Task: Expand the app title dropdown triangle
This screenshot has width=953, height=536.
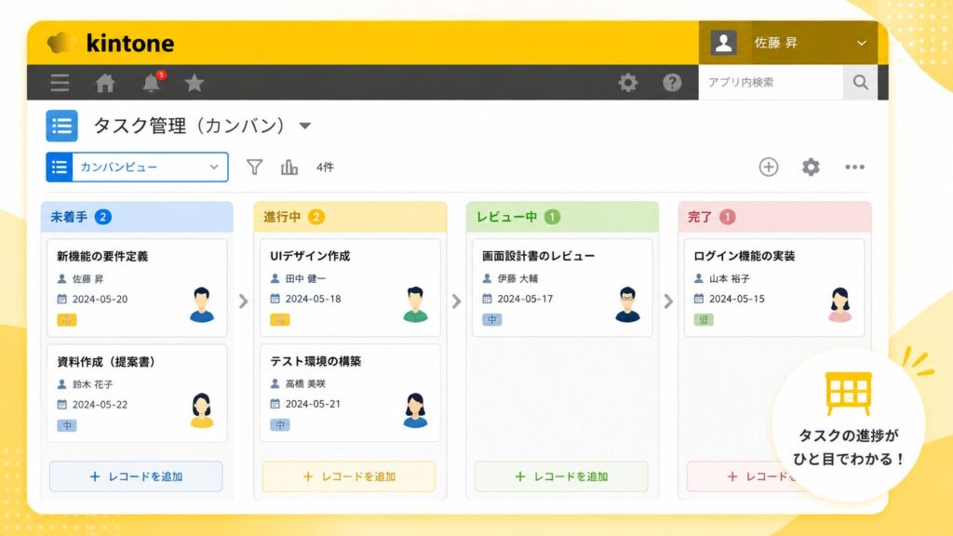Action: 305,127
